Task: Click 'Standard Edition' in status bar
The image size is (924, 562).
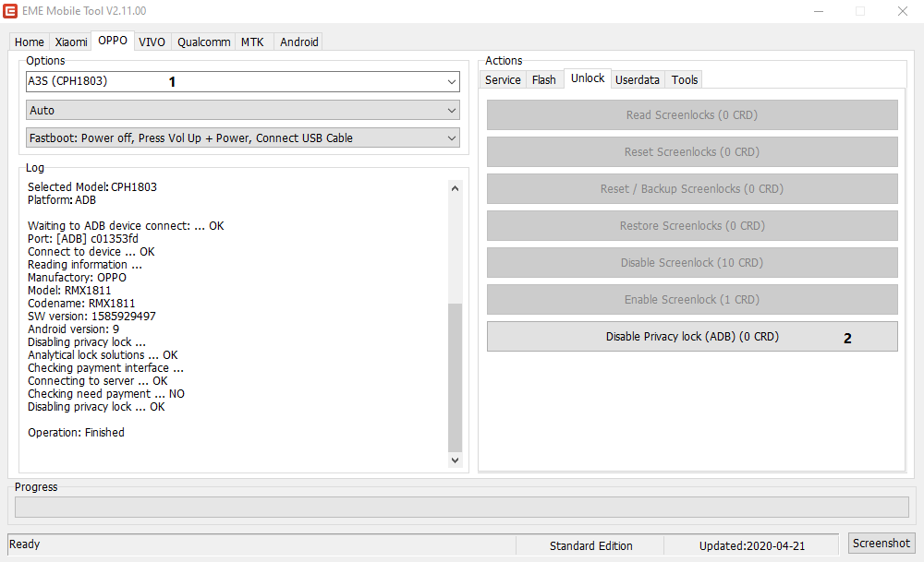Action: click(591, 546)
